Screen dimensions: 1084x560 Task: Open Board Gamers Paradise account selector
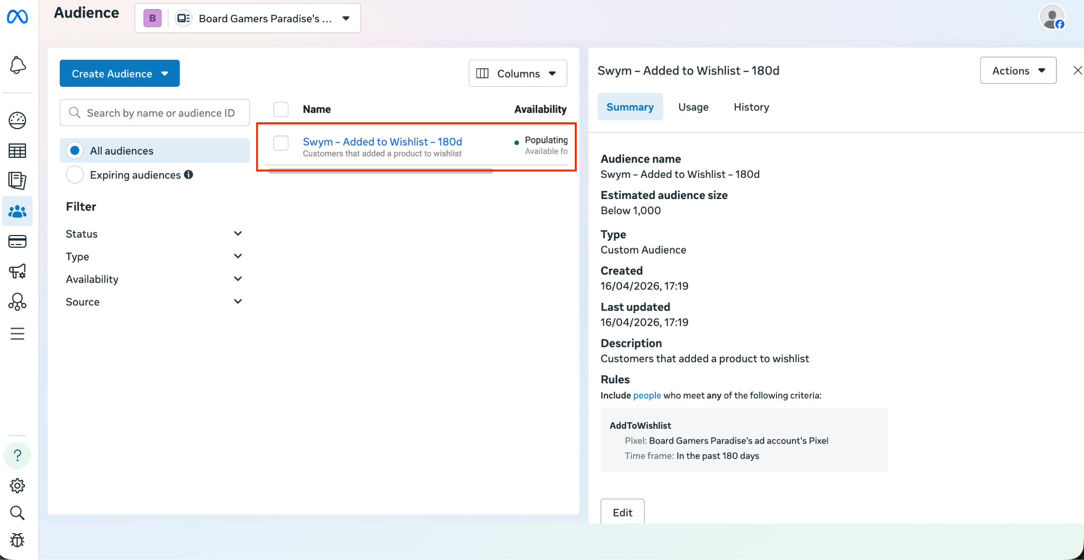(x=248, y=19)
